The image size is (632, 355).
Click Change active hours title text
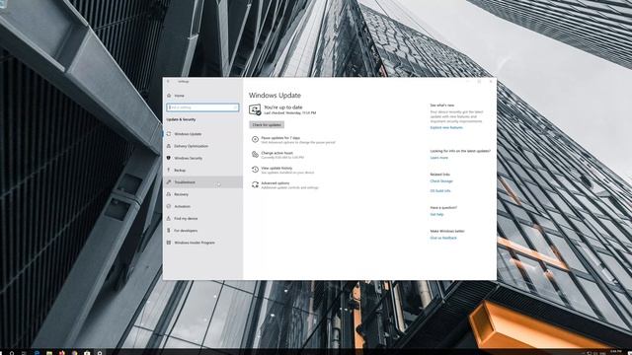[x=276, y=153]
